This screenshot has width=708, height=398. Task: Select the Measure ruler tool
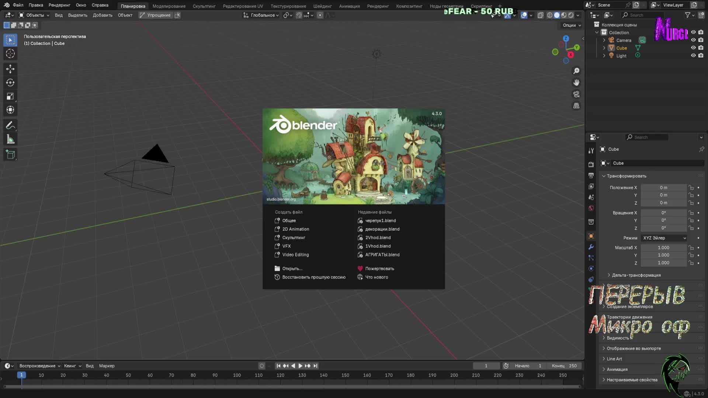(x=10, y=140)
